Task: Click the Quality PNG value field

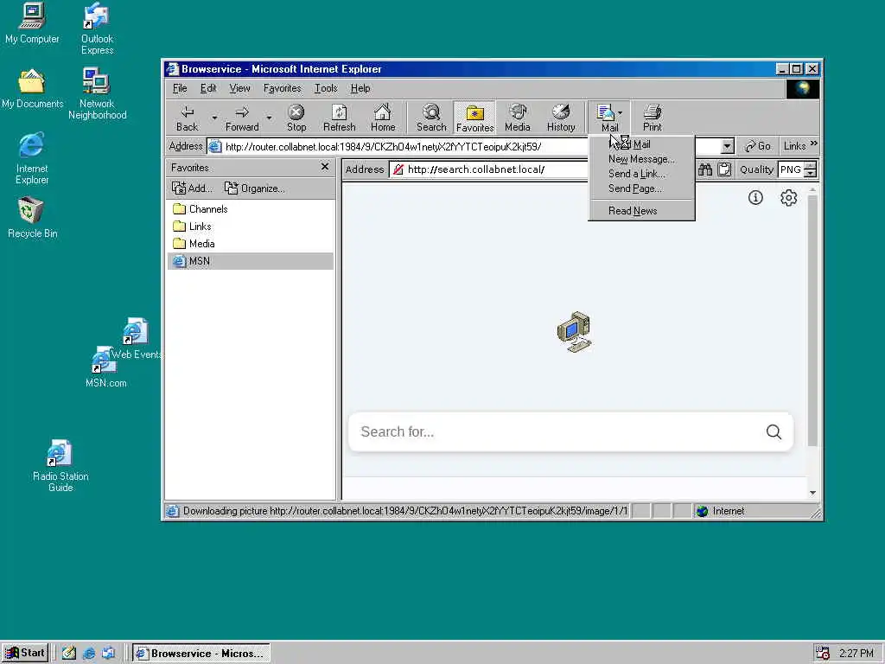Action: pos(791,169)
